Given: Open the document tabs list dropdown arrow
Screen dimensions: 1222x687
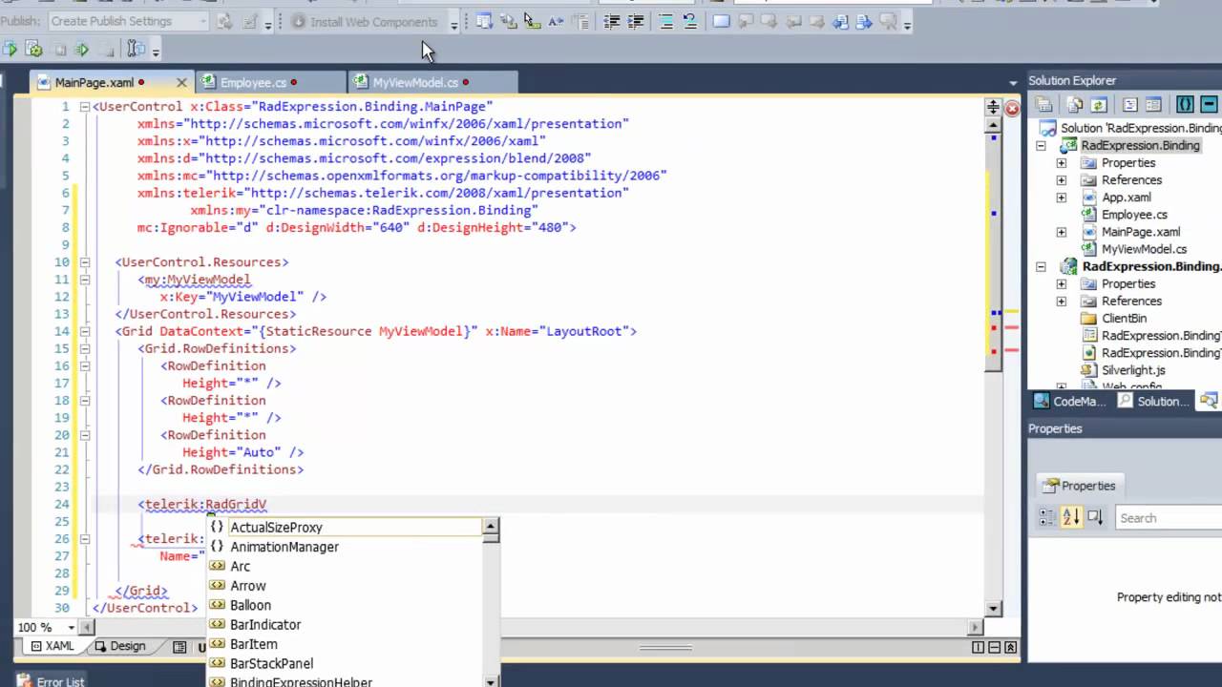Looking at the screenshot, I should click(x=1013, y=83).
